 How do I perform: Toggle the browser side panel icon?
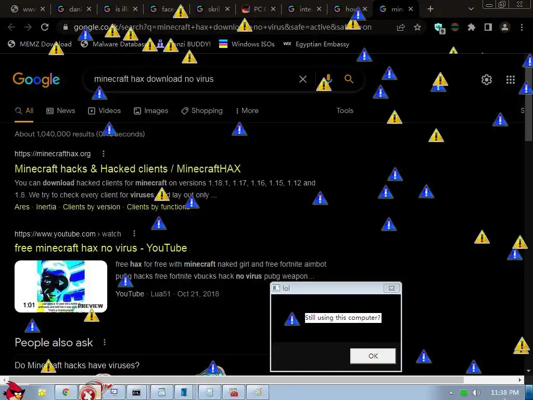tap(488, 27)
